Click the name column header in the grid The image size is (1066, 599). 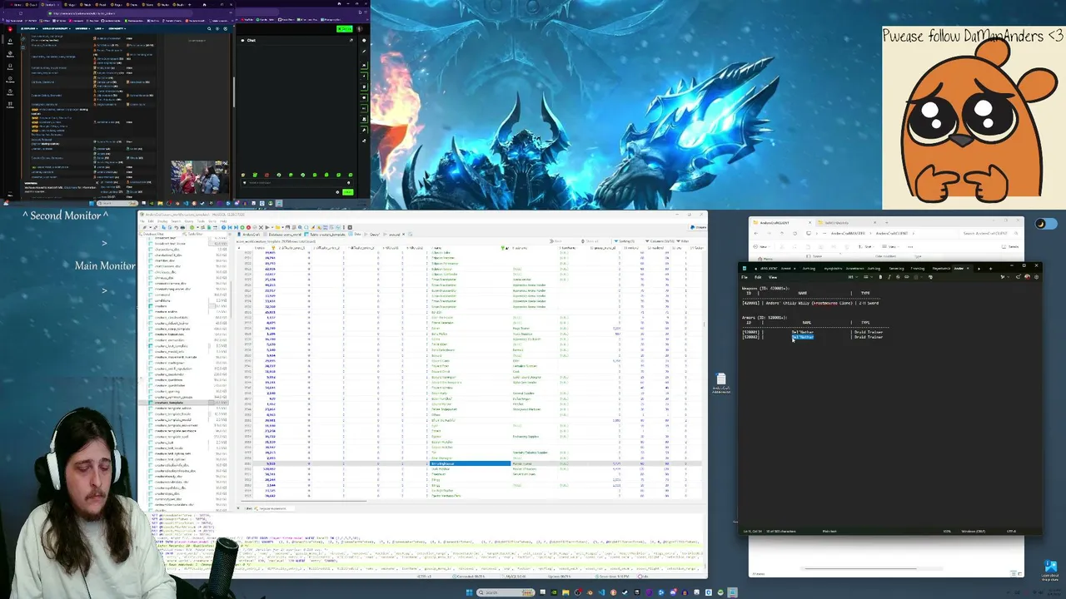468,248
